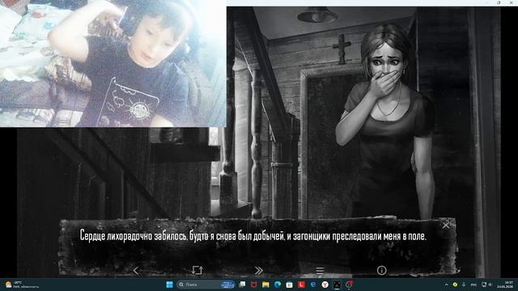Skip ahead with double-chevron icon
518x291 pixels.
pyautogui.click(x=259, y=271)
